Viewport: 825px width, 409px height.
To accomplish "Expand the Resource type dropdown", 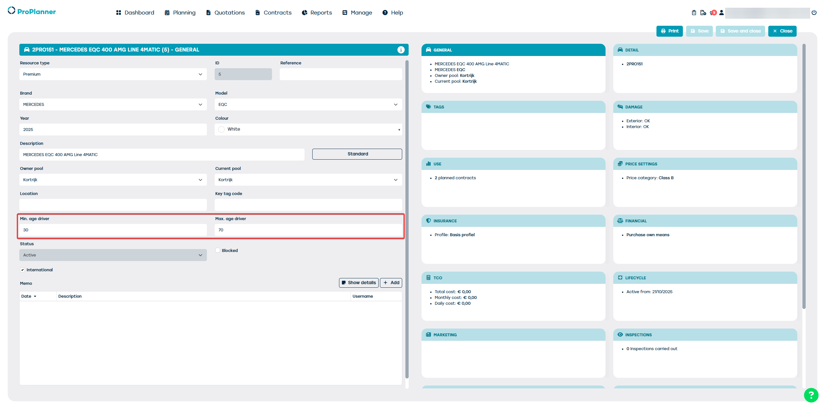I will tap(113, 74).
